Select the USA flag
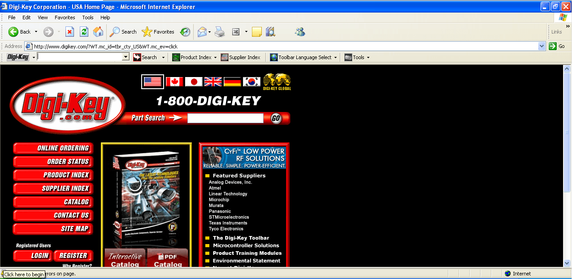Image resolution: width=572 pixels, height=279 pixels. coord(152,82)
